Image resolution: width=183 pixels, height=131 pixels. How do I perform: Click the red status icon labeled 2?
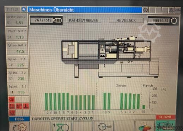click(12, 113)
